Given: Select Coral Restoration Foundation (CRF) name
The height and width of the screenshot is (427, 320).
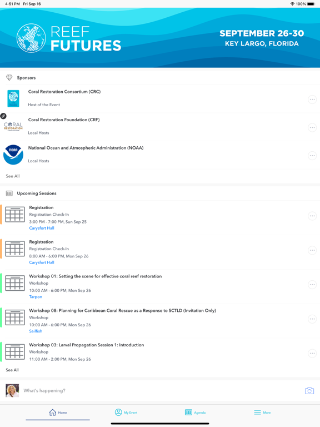Looking at the screenshot, I should (x=64, y=120).
